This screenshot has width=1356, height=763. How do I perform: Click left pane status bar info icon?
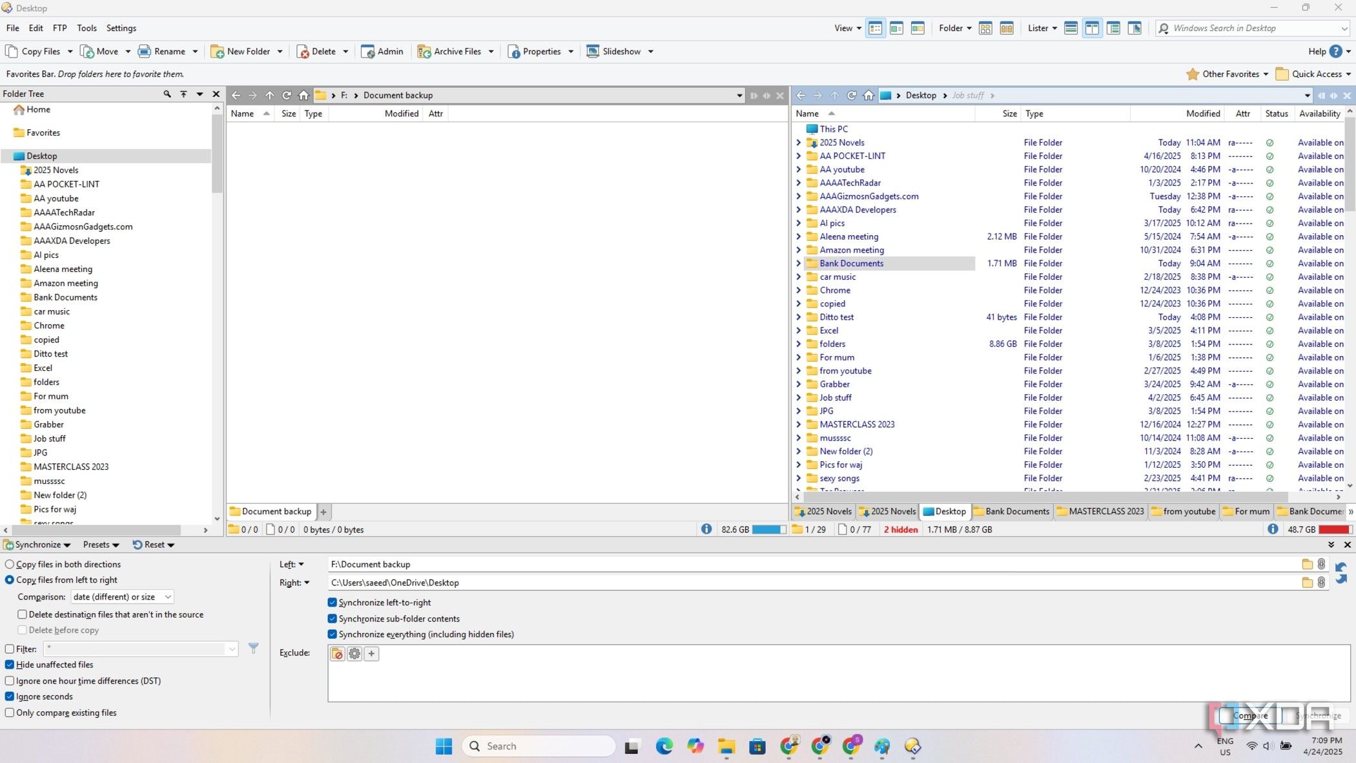pyautogui.click(x=706, y=530)
